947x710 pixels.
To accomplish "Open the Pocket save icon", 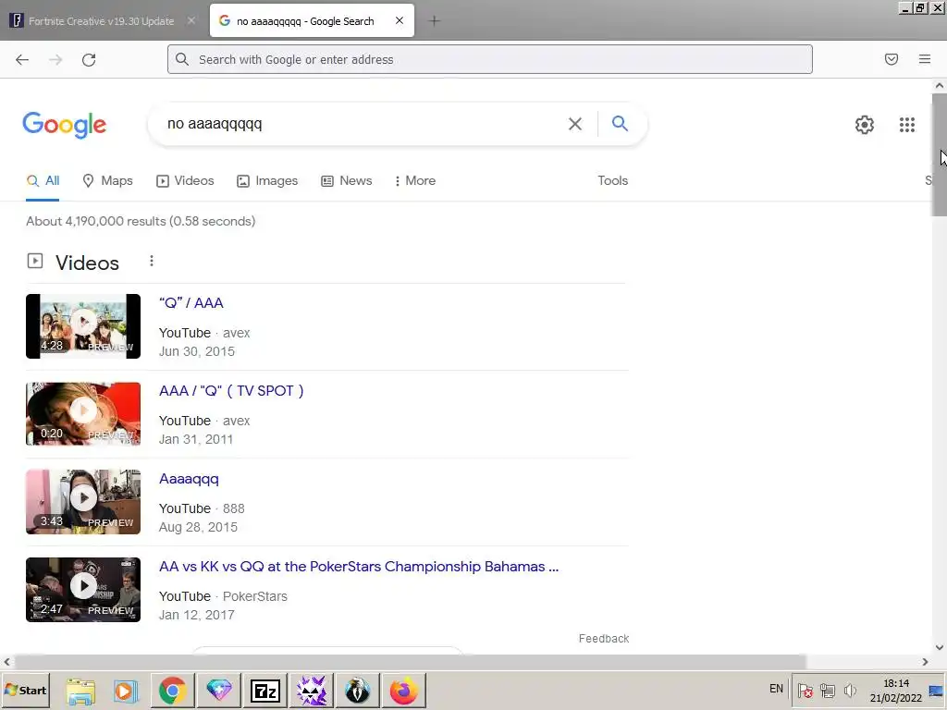I will (892, 59).
